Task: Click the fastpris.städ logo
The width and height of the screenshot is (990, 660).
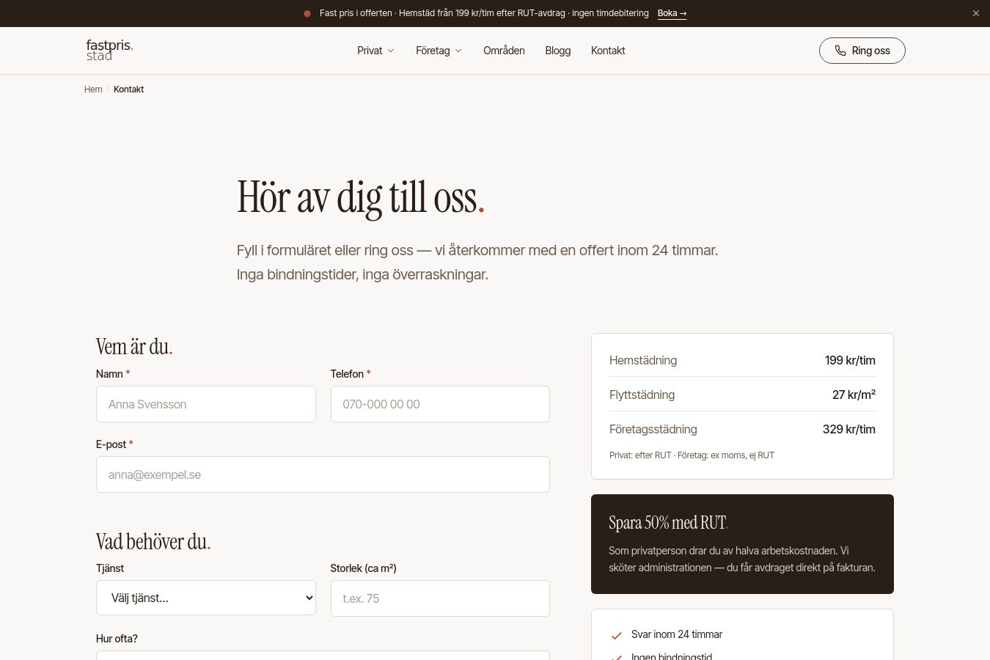Action: tap(110, 50)
